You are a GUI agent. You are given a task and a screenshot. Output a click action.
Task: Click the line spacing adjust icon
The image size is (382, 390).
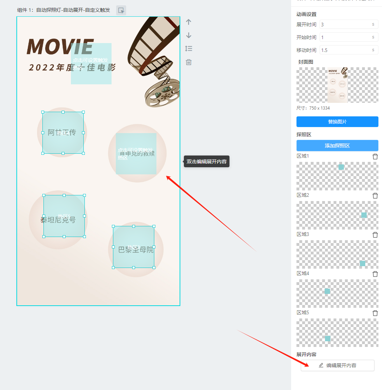(189, 49)
